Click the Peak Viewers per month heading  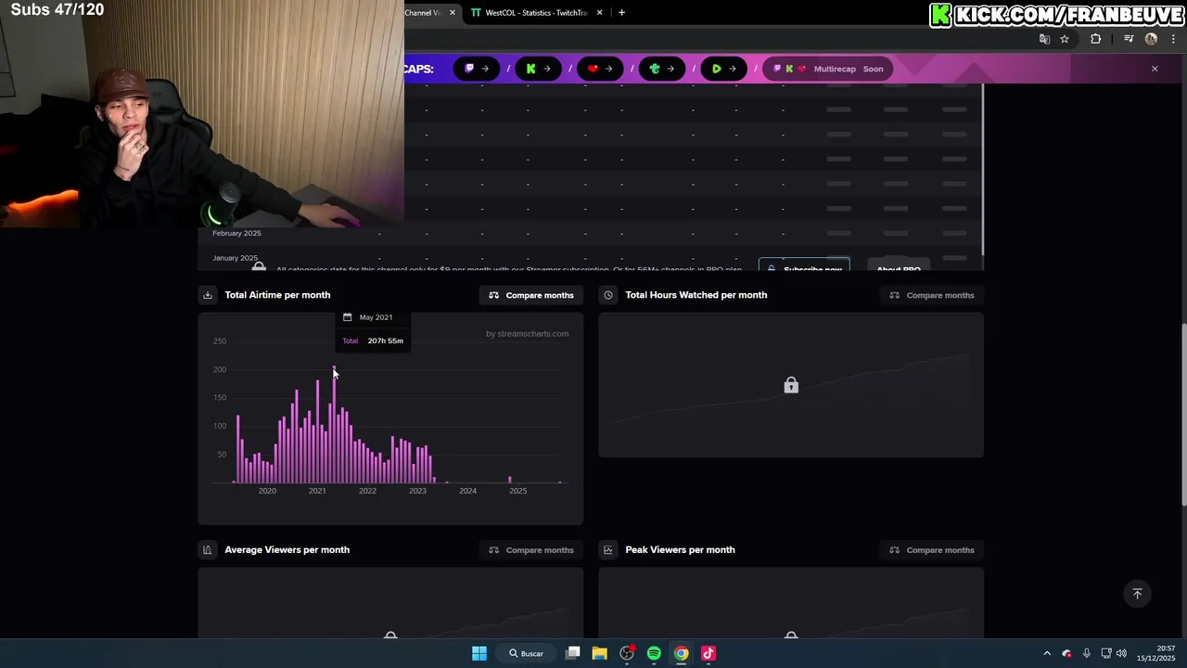tap(680, 550)
